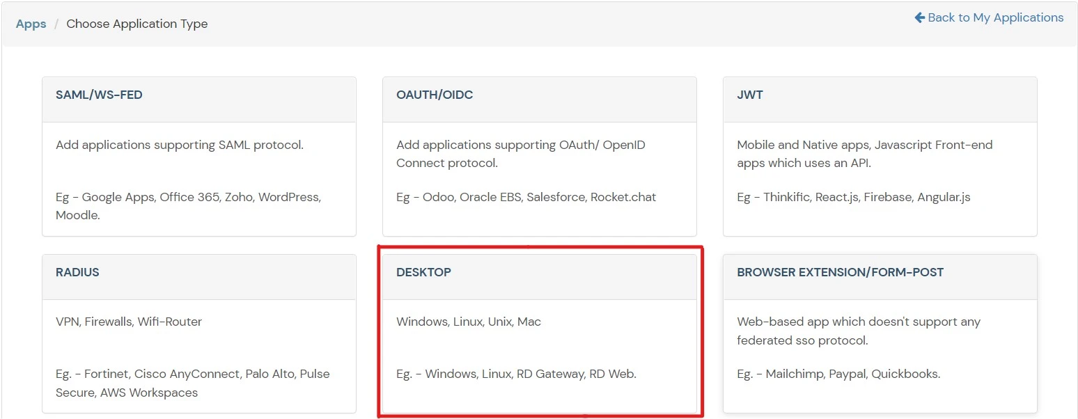This screenshot has width=1078, height=419.
Task: Click 'Choose Application Type' breadcrumb text
Action: coord(137,24)
